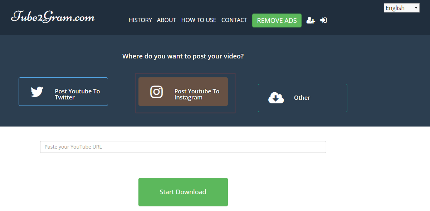
Task: Select the Other download option
Action: coord(303,98)
